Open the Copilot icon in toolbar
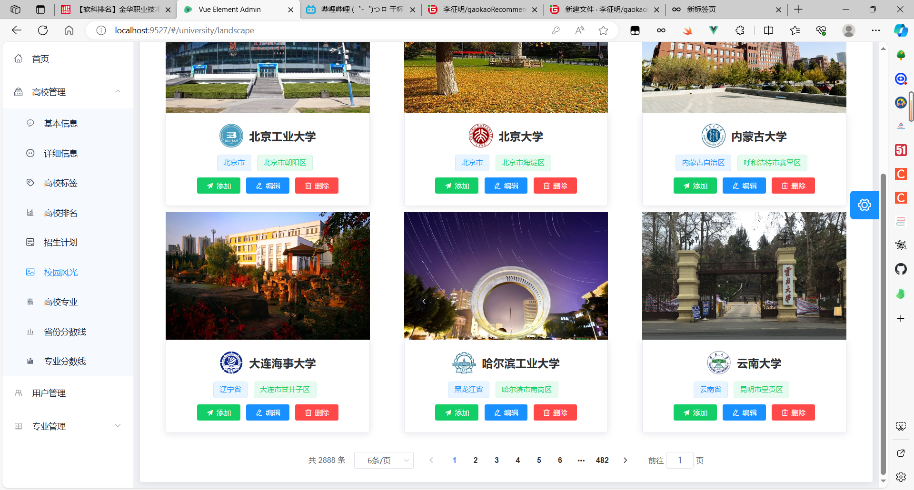 coord(901,30)
